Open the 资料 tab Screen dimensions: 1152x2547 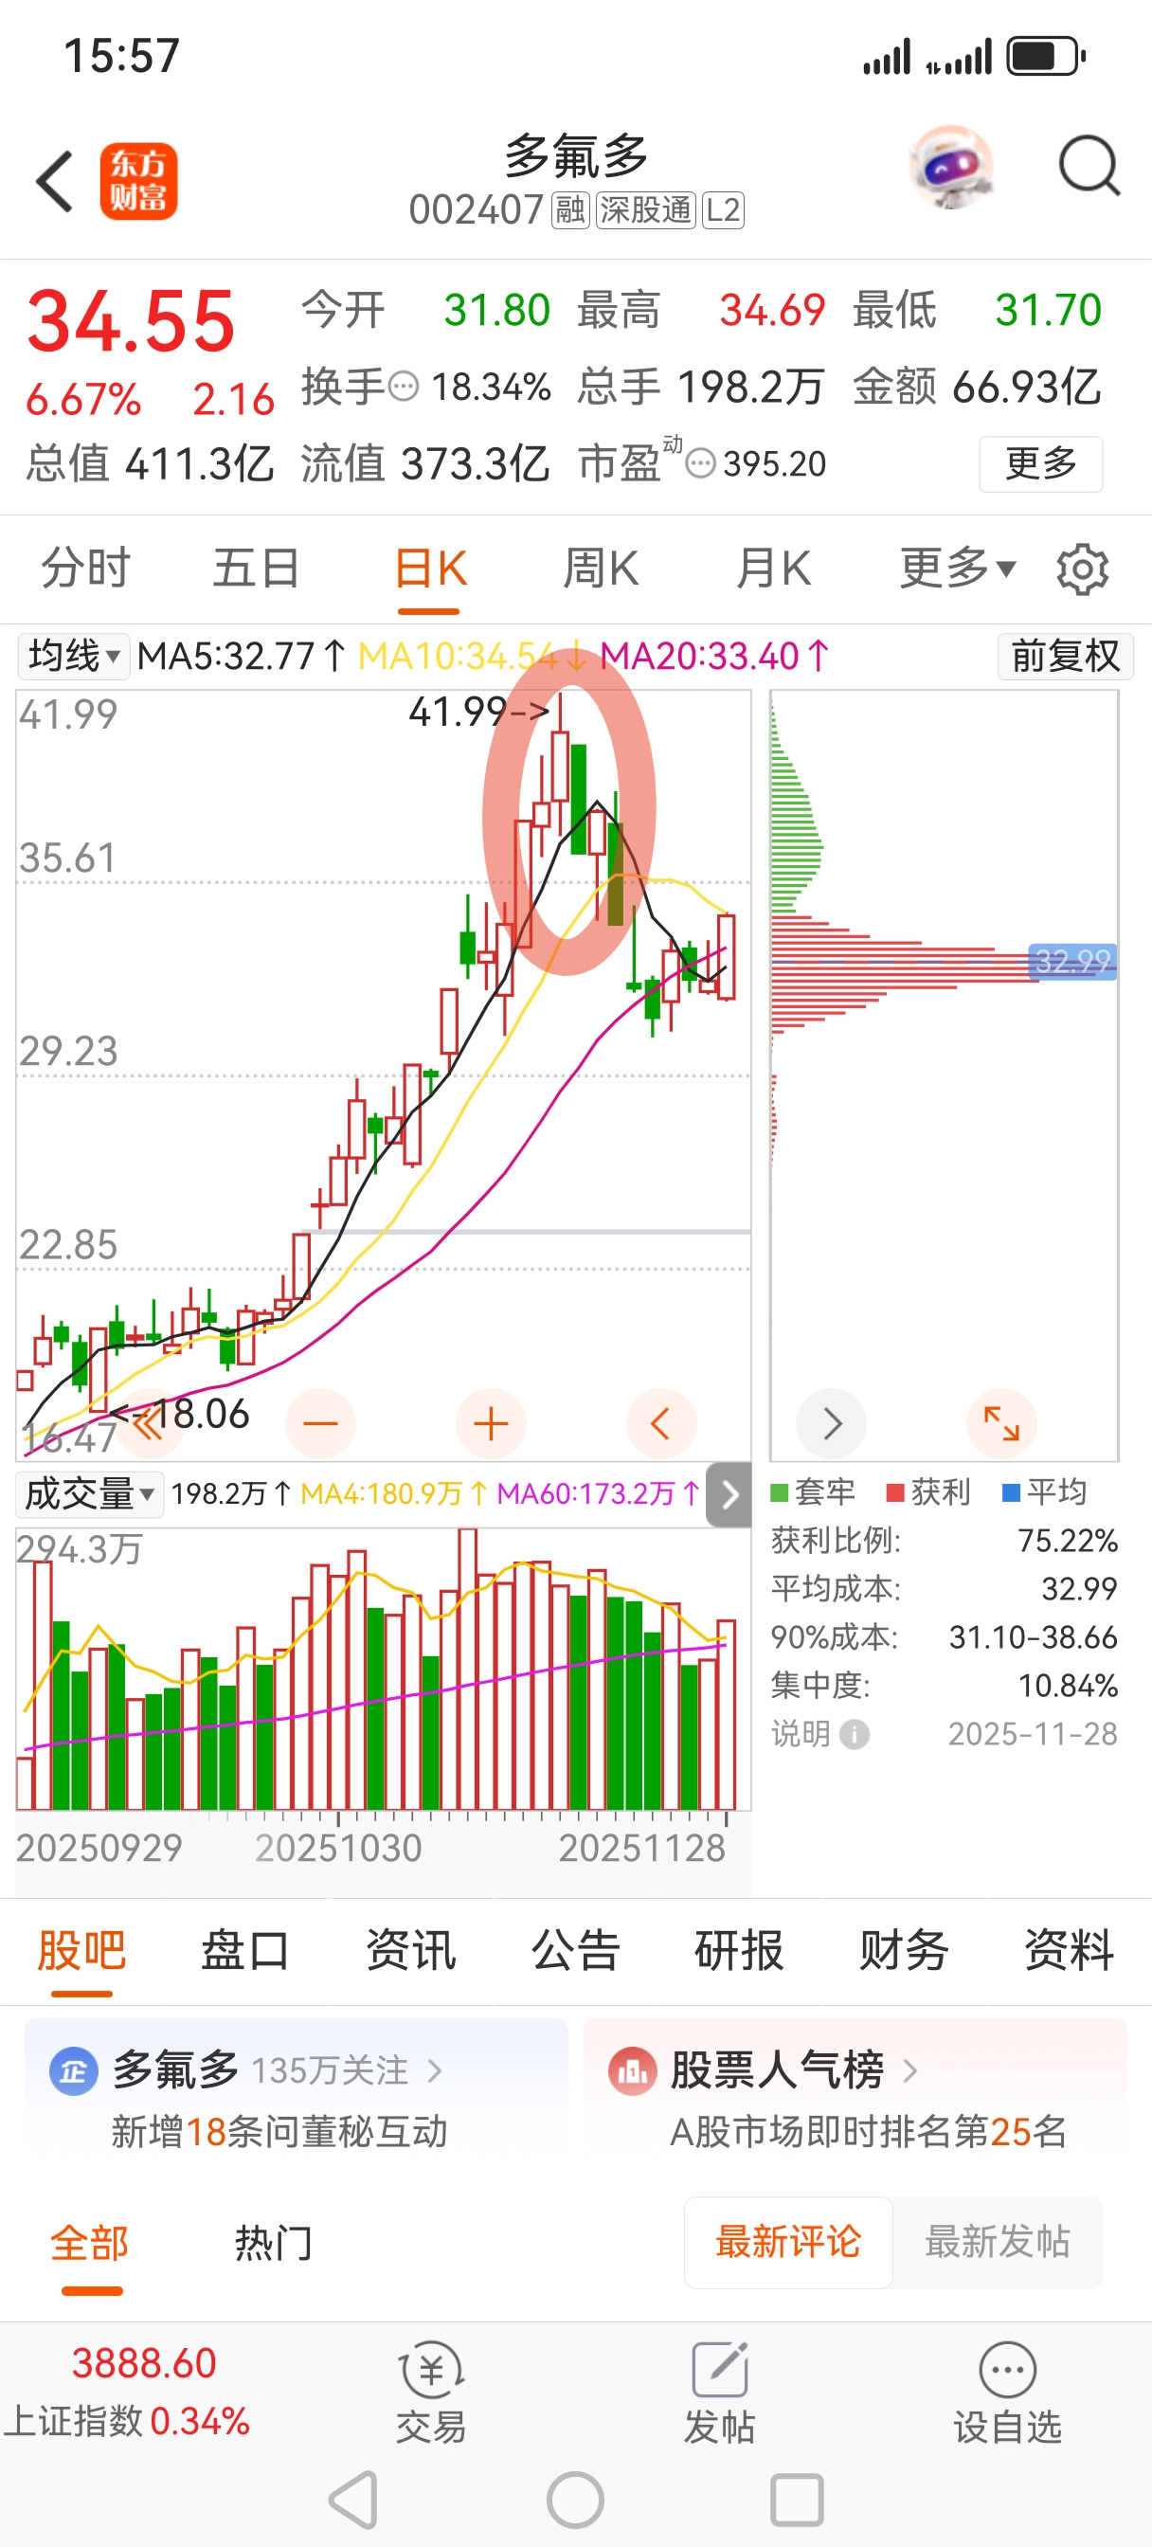tap(1069, 1951)
